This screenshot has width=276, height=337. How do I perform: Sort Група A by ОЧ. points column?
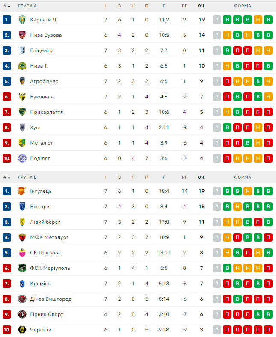(202, 6)
